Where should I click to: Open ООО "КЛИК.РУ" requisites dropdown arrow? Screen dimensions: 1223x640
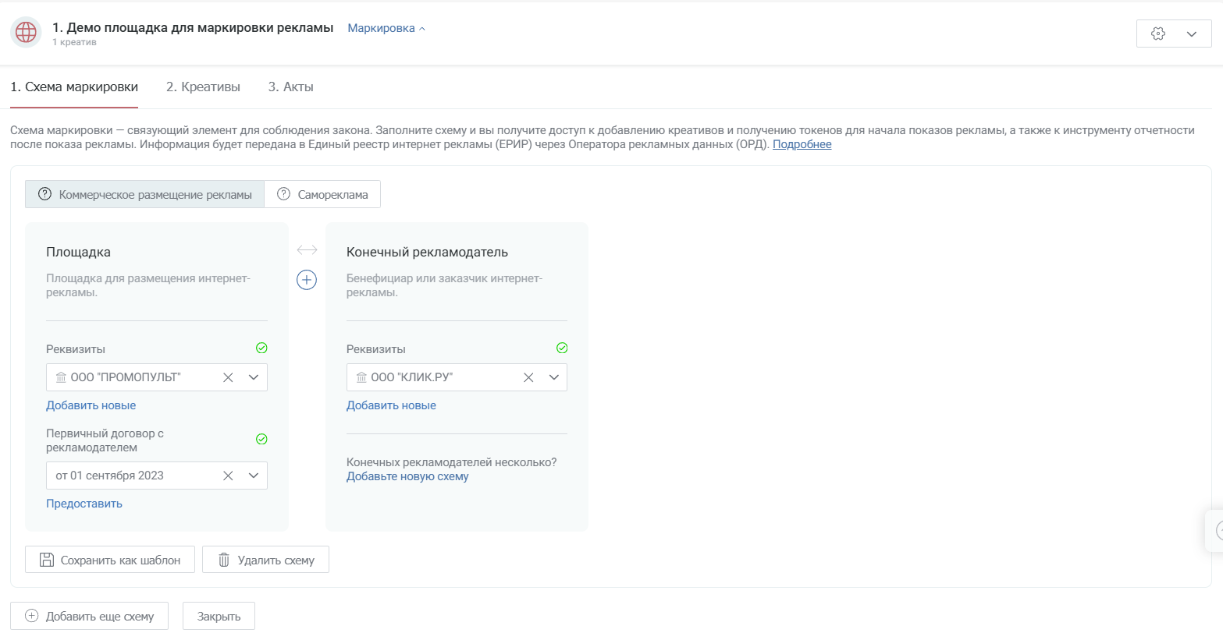pos(554,377)
